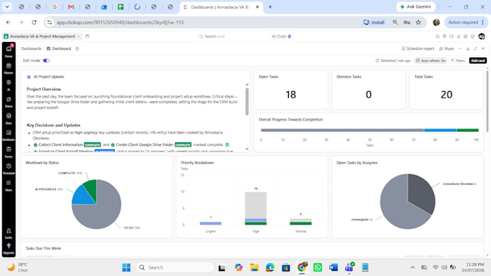This screenshot has height=276, width=491.
Task: Click the down arrow of AI Project Update scrollbar
Action: point(247,149)
